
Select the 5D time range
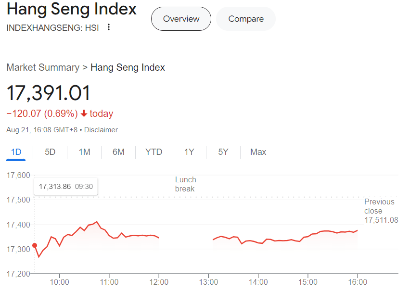pos(50,152)
